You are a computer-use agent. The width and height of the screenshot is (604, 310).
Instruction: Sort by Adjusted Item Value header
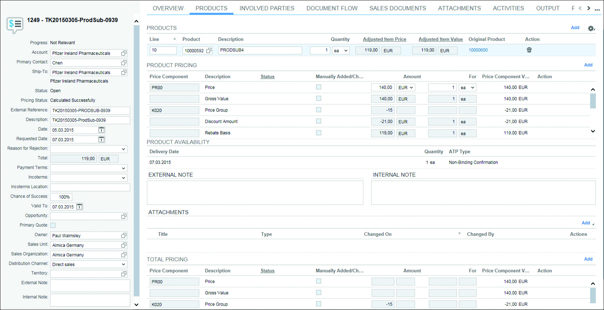click(x=441, y=39)
